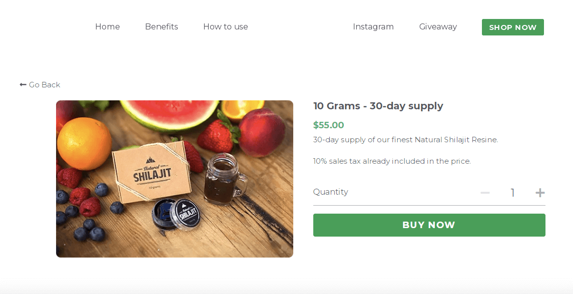Click the BUY NOW button

point(429,225)
